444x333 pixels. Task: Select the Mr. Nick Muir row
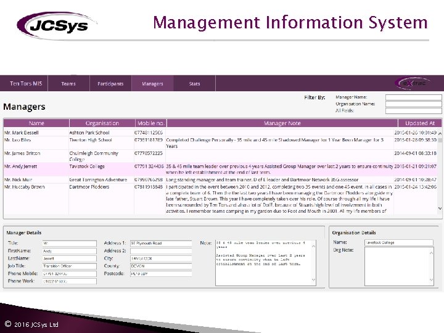coord(220,179)
